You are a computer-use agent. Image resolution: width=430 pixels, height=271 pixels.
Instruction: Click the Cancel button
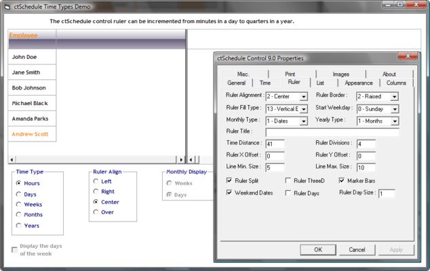[x=357, y=249]
